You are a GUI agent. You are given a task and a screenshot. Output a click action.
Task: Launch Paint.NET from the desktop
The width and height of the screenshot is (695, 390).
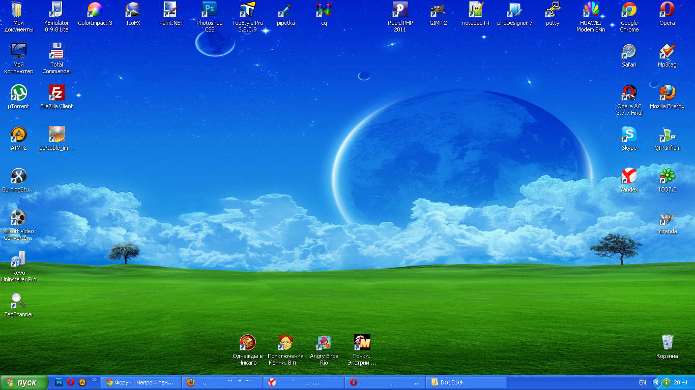pos(171,10)
